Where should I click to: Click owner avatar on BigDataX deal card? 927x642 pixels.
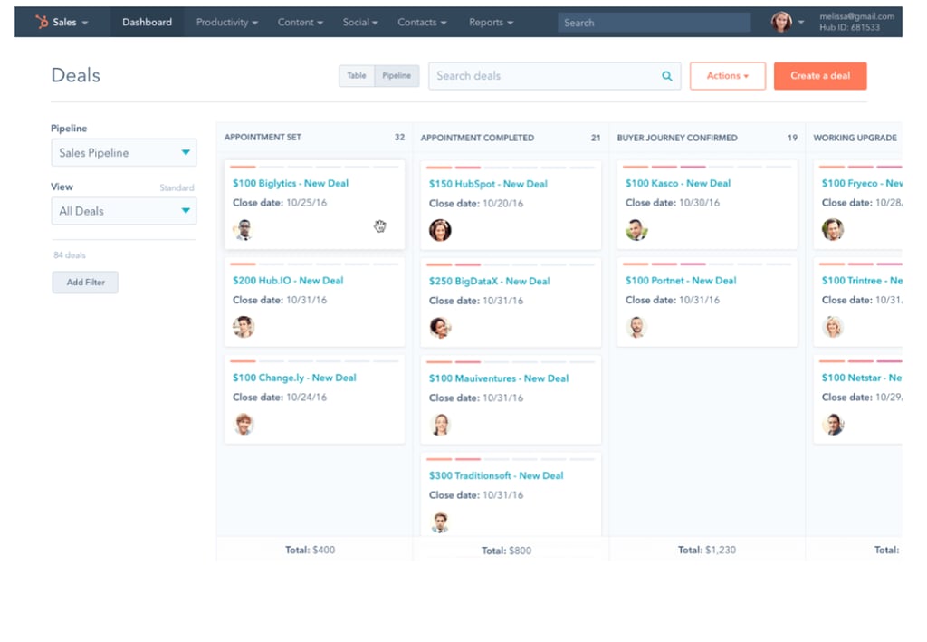(440, 327)
